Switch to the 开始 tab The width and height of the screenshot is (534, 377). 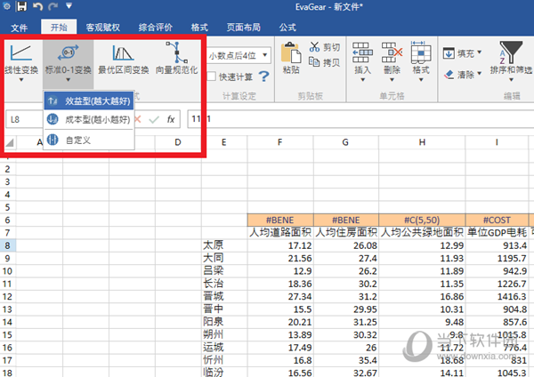(59, 28)
